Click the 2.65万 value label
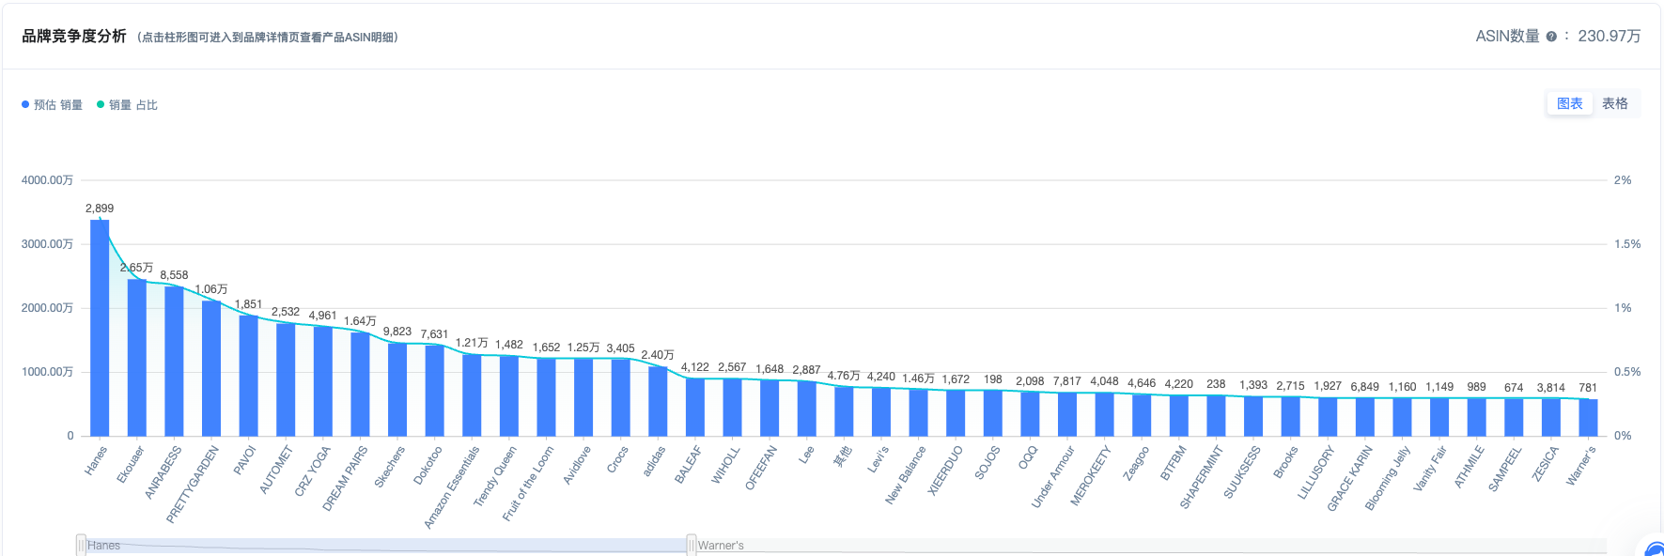This screenshot has width=1664, height=556. (x=136, y=268)
